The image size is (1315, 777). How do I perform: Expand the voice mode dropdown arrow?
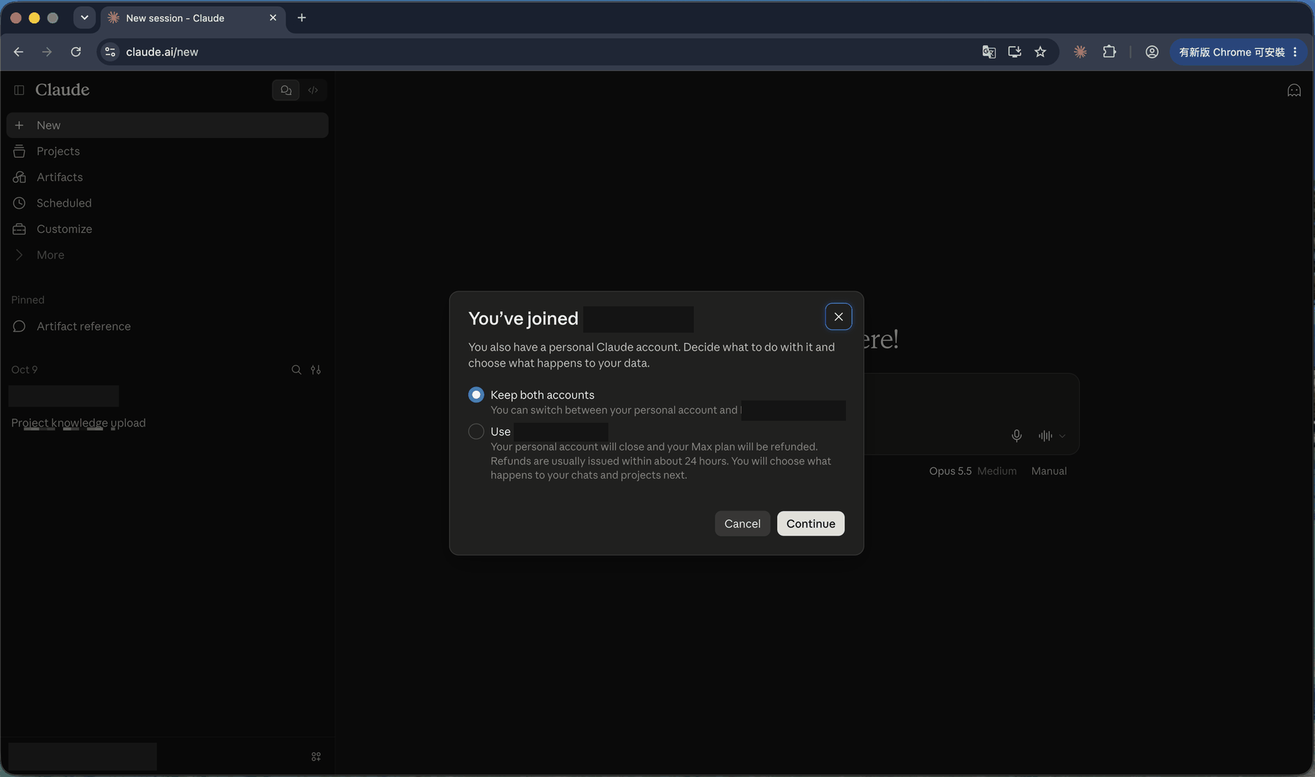pos(1062,436)
